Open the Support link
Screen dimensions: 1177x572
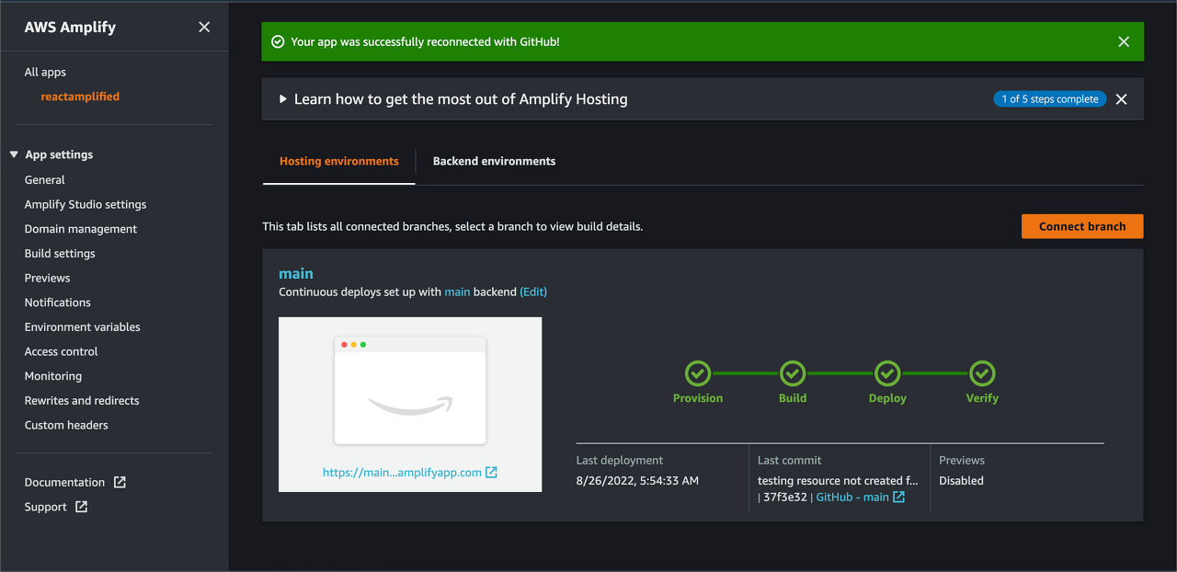(46, 507)
